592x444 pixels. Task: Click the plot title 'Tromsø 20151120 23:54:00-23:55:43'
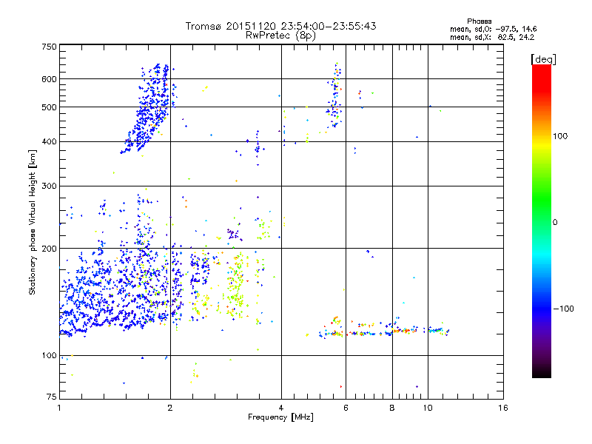[280, 26]
